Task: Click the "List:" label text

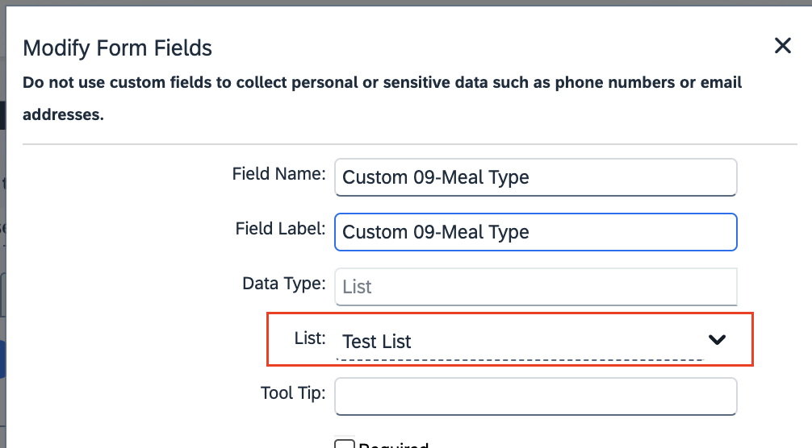Action: pos(310,338)
